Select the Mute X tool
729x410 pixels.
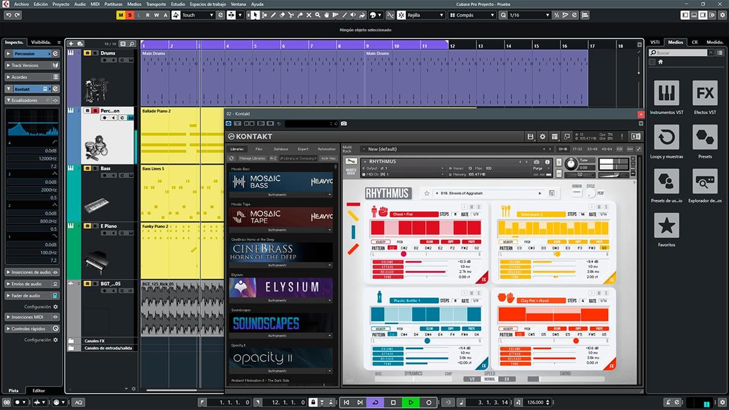click(309, 15)
